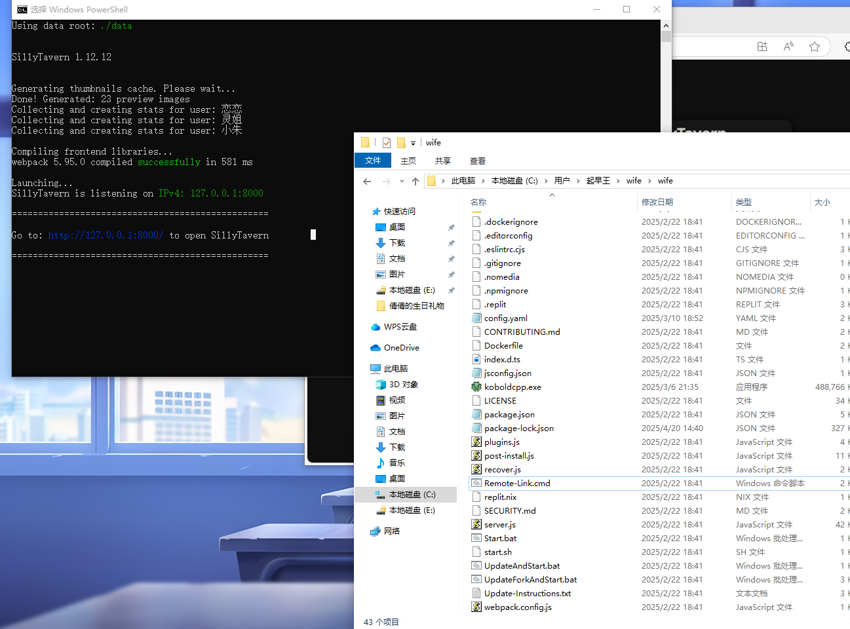Open the 文件 ribbon tab
Screen dimensions: 850x629
pos(373,161)
